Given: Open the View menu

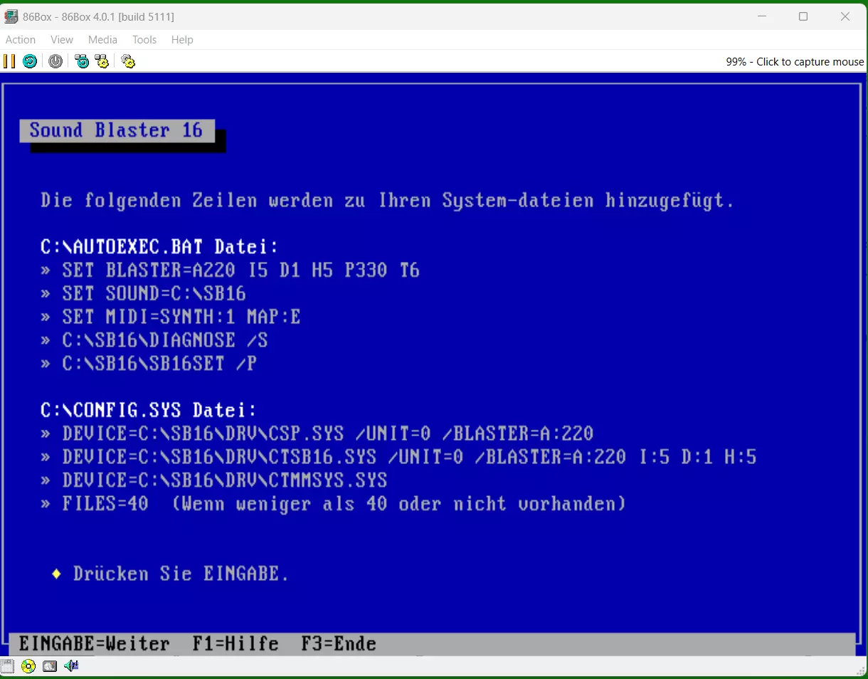Looking at the screenshot, I should click(x=62, y=40).
